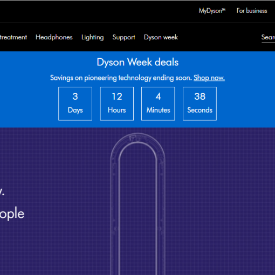Click the partially visible treatment menu item
The height and width of the screenshot is (275, 275).
[13, 37]
